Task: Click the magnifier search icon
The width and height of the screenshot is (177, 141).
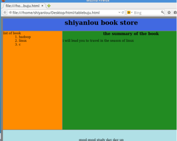Action: [x=162, y=12]
